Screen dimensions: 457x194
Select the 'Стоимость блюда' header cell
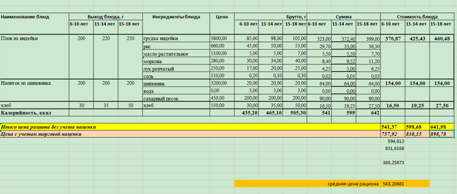[417, 17]
